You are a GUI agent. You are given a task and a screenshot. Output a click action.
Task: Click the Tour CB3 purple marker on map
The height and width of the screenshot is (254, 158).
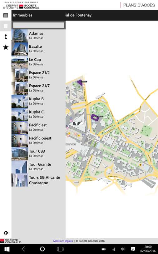click(95, 117)
